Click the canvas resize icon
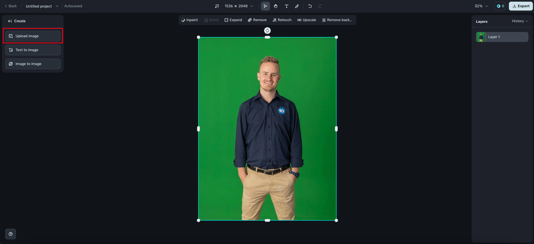 [x=217, y=6]
